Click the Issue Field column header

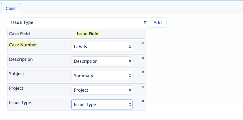[x=88, y=34]
